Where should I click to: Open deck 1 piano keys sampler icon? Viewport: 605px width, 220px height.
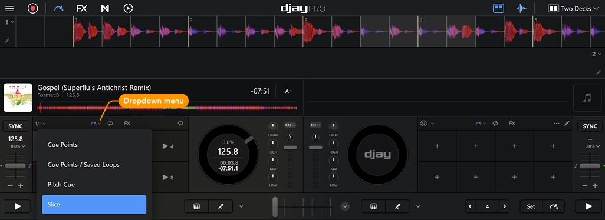tap(196, 206)
